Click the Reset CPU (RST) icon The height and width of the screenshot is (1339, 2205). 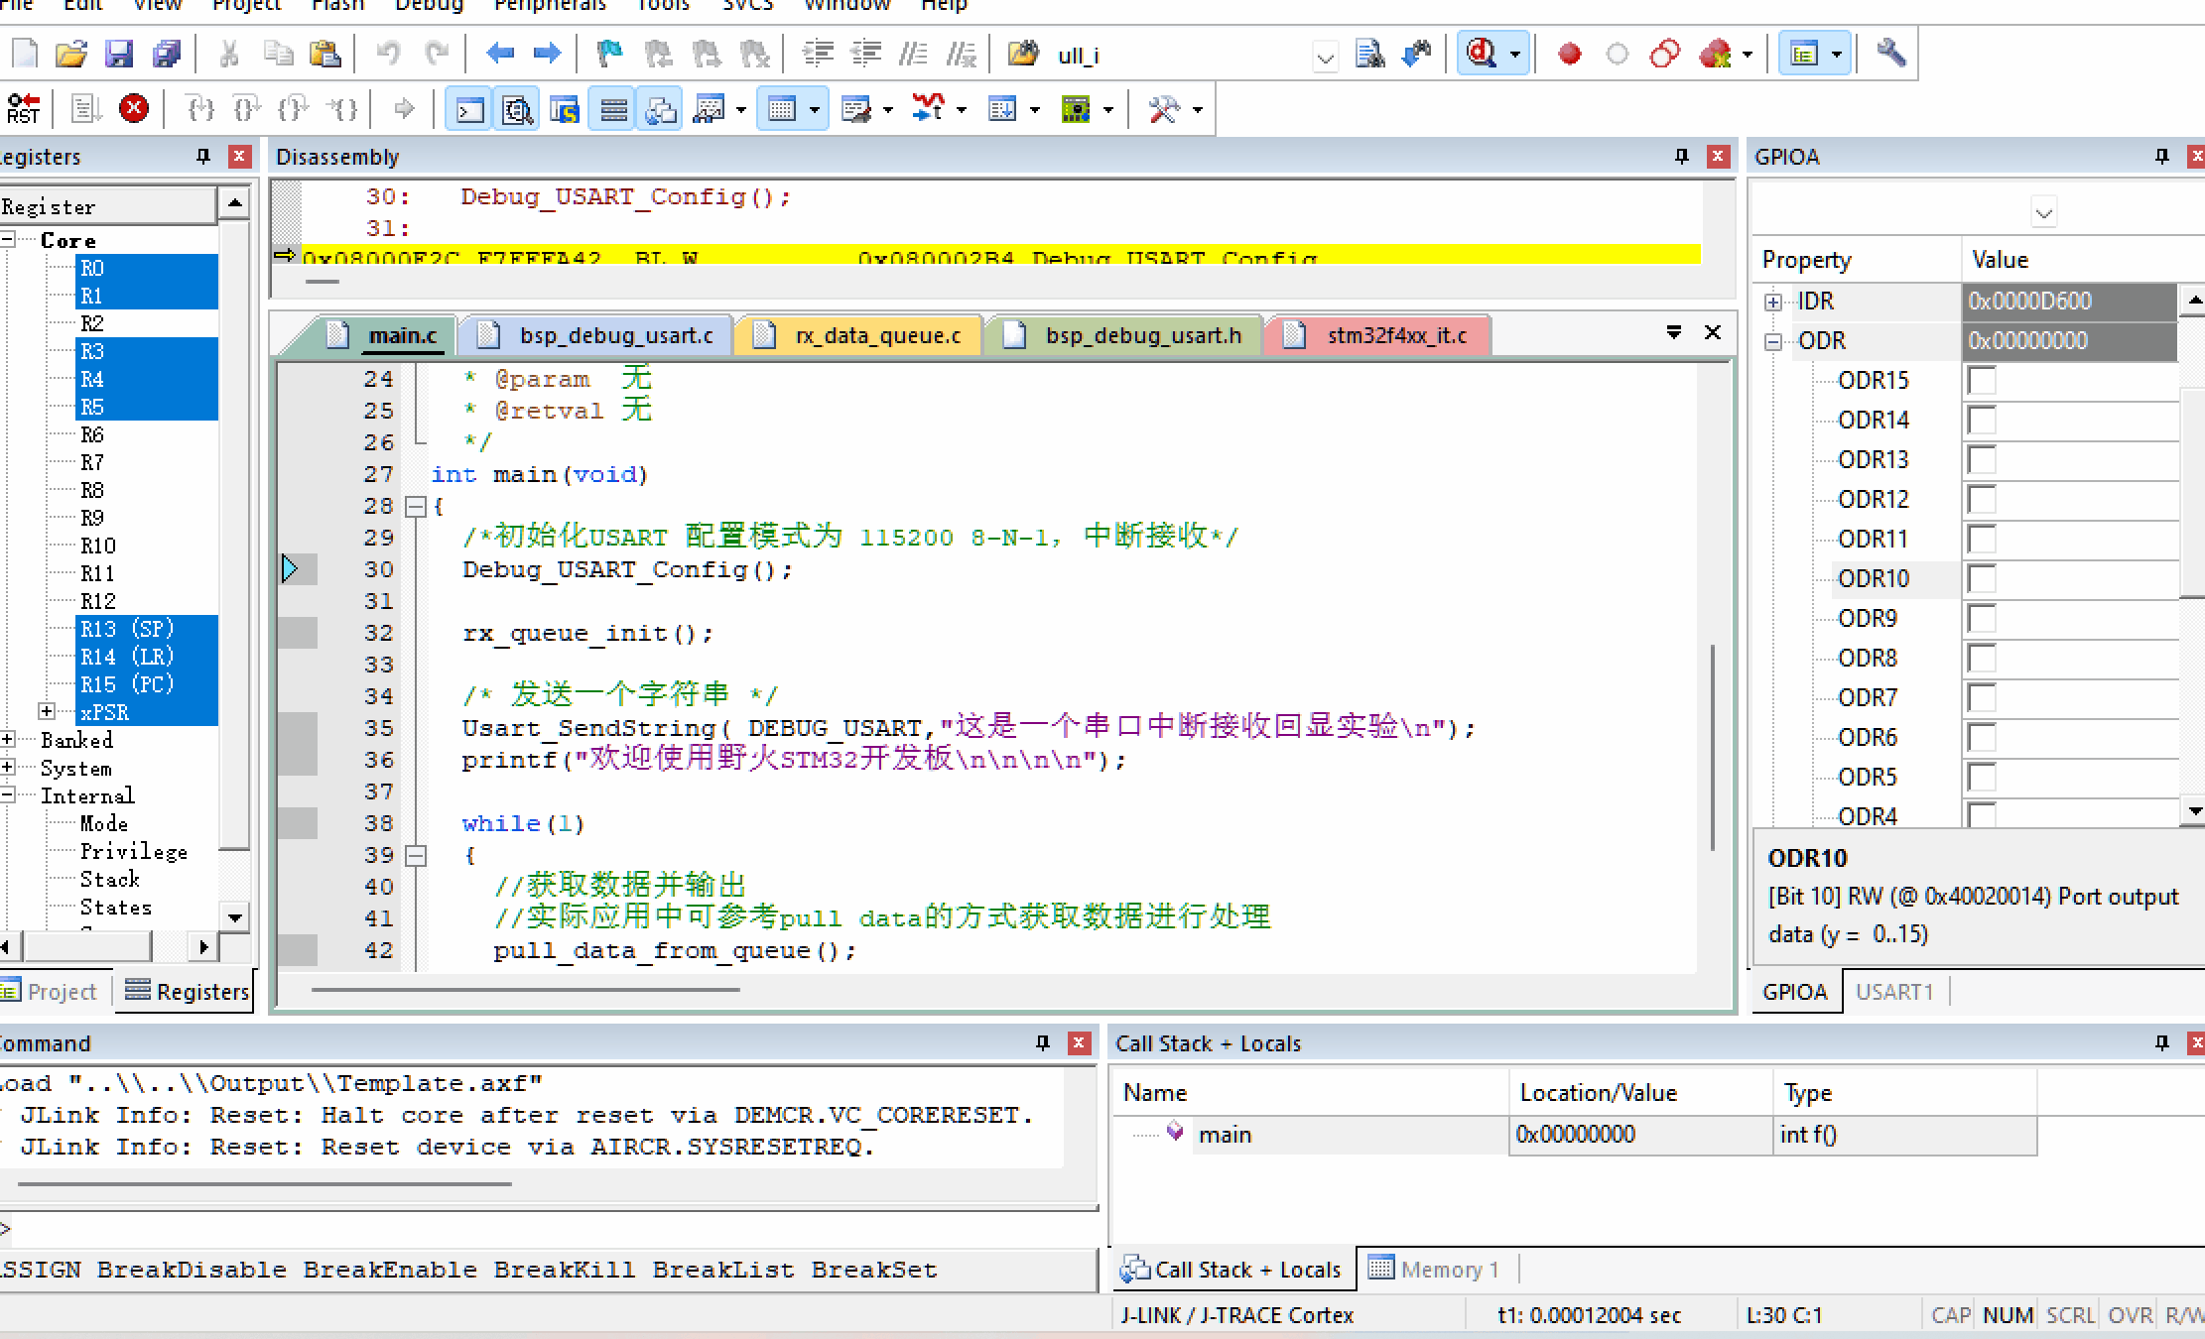[x=23, y=108]
